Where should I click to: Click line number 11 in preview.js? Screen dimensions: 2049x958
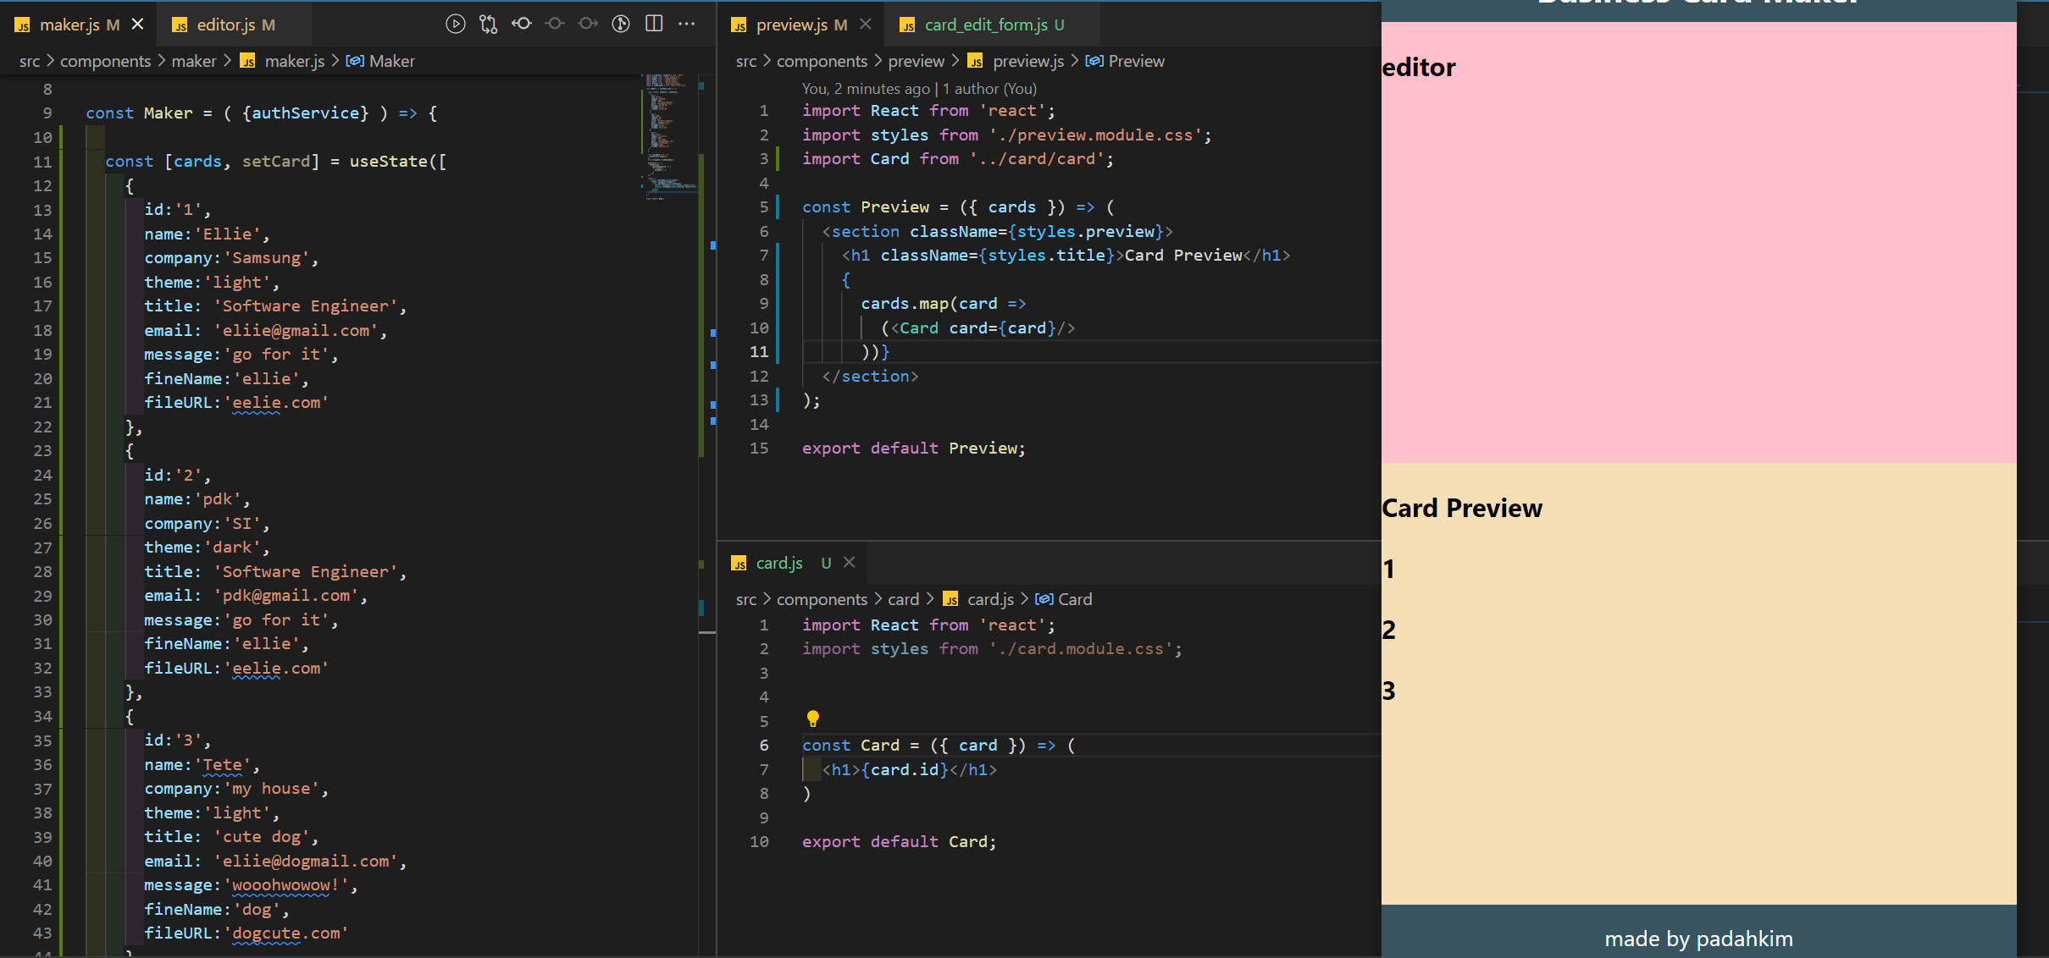pyautogui.click(x=759, y=352)
